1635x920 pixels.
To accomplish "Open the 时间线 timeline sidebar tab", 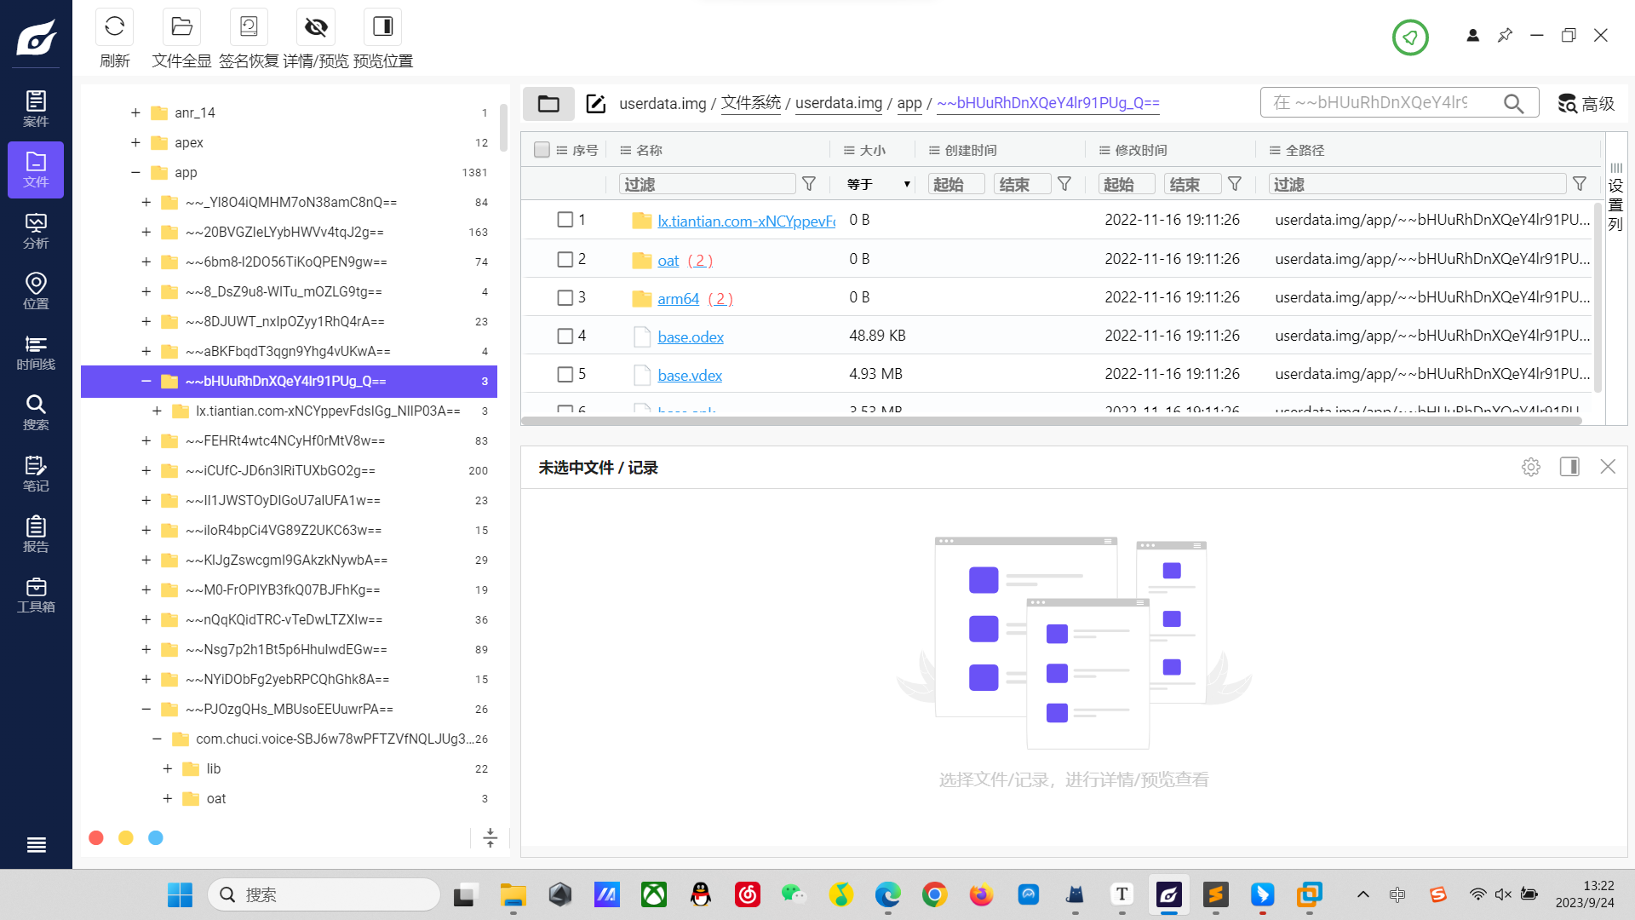I will [x=36, y=352].
